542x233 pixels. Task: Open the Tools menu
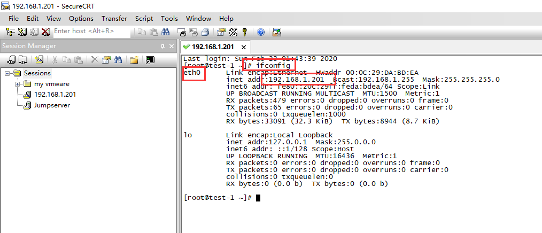(169, 19)
